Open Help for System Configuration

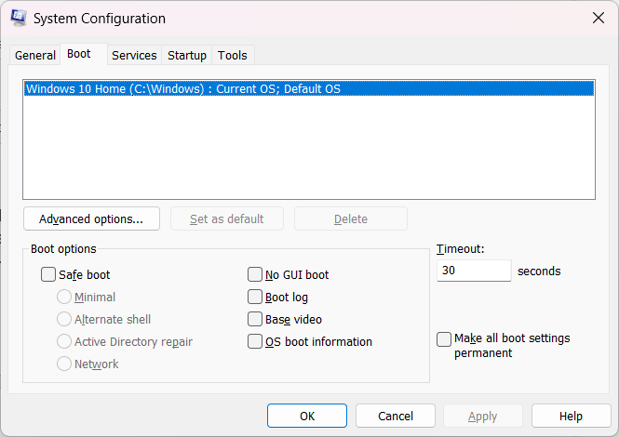[571, 417]
